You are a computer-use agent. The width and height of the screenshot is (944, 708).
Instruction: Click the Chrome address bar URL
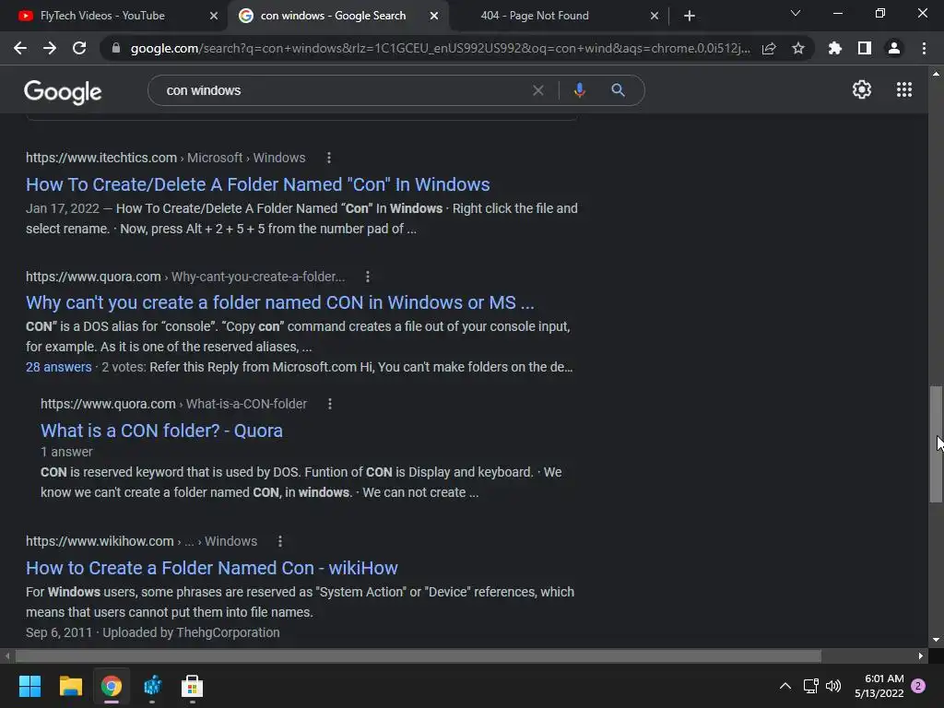tap(440, 48)
